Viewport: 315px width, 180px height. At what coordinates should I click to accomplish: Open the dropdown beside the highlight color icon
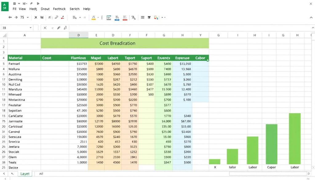point(98,18)
